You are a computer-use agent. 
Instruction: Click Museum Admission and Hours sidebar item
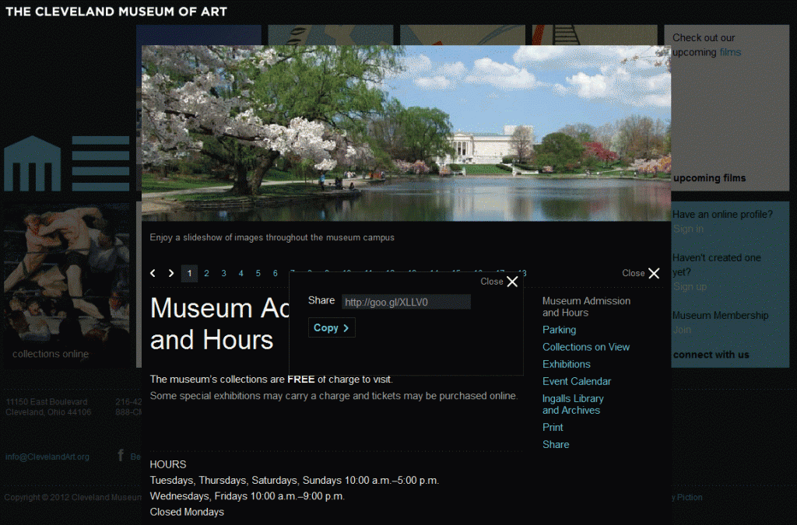586,306
